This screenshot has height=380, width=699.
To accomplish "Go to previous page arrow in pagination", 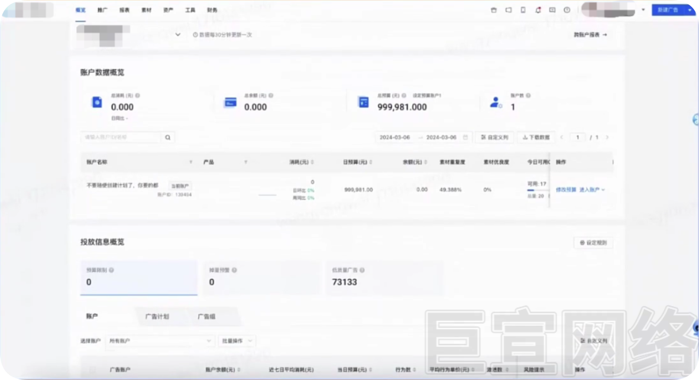I will click(562, 137).
